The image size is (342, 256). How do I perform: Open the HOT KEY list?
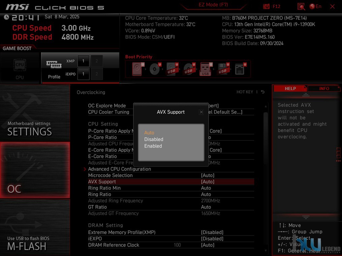click(x=245, y=92)
